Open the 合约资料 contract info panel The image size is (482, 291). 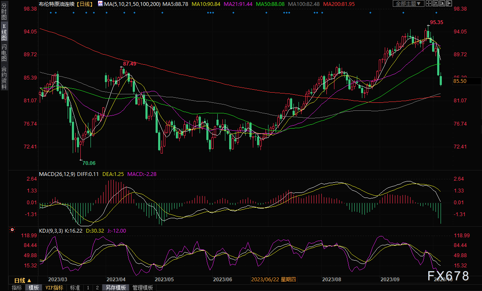[x=4, y=77]
